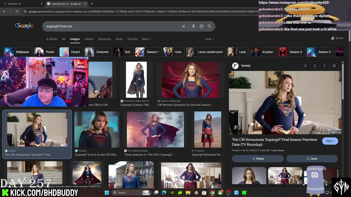
Task: Open Microsoft Edge from taskbar
Action: 164,193
